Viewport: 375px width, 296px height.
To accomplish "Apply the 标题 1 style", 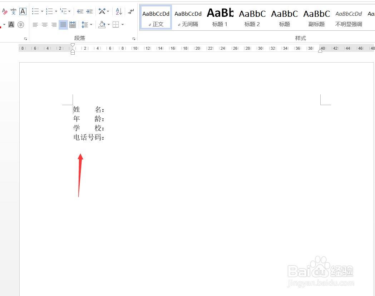I will (x=220, y=18).
